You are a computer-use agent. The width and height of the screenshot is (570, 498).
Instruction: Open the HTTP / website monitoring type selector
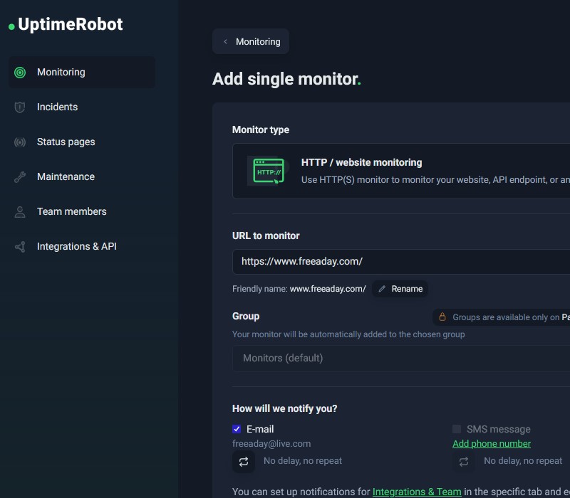click(401, 171)
